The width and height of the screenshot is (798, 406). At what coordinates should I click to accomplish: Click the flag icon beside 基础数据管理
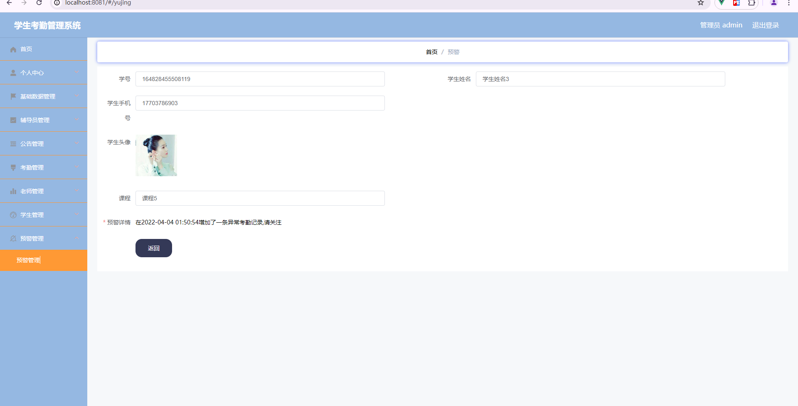tap(13, 96)
